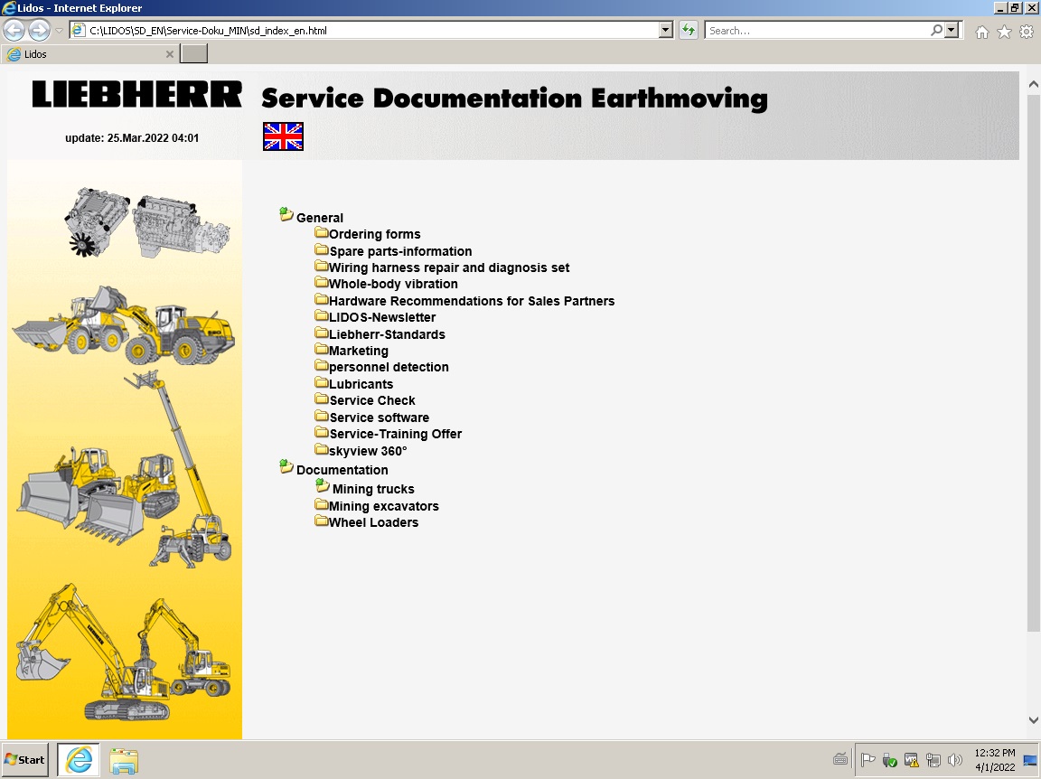
Task: Open the Wheel Loaders folder icon
Action: point(322,521)
